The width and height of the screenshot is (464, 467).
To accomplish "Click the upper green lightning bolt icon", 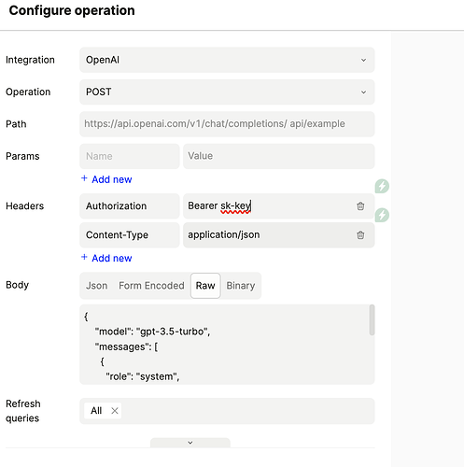I will point(382,186).
